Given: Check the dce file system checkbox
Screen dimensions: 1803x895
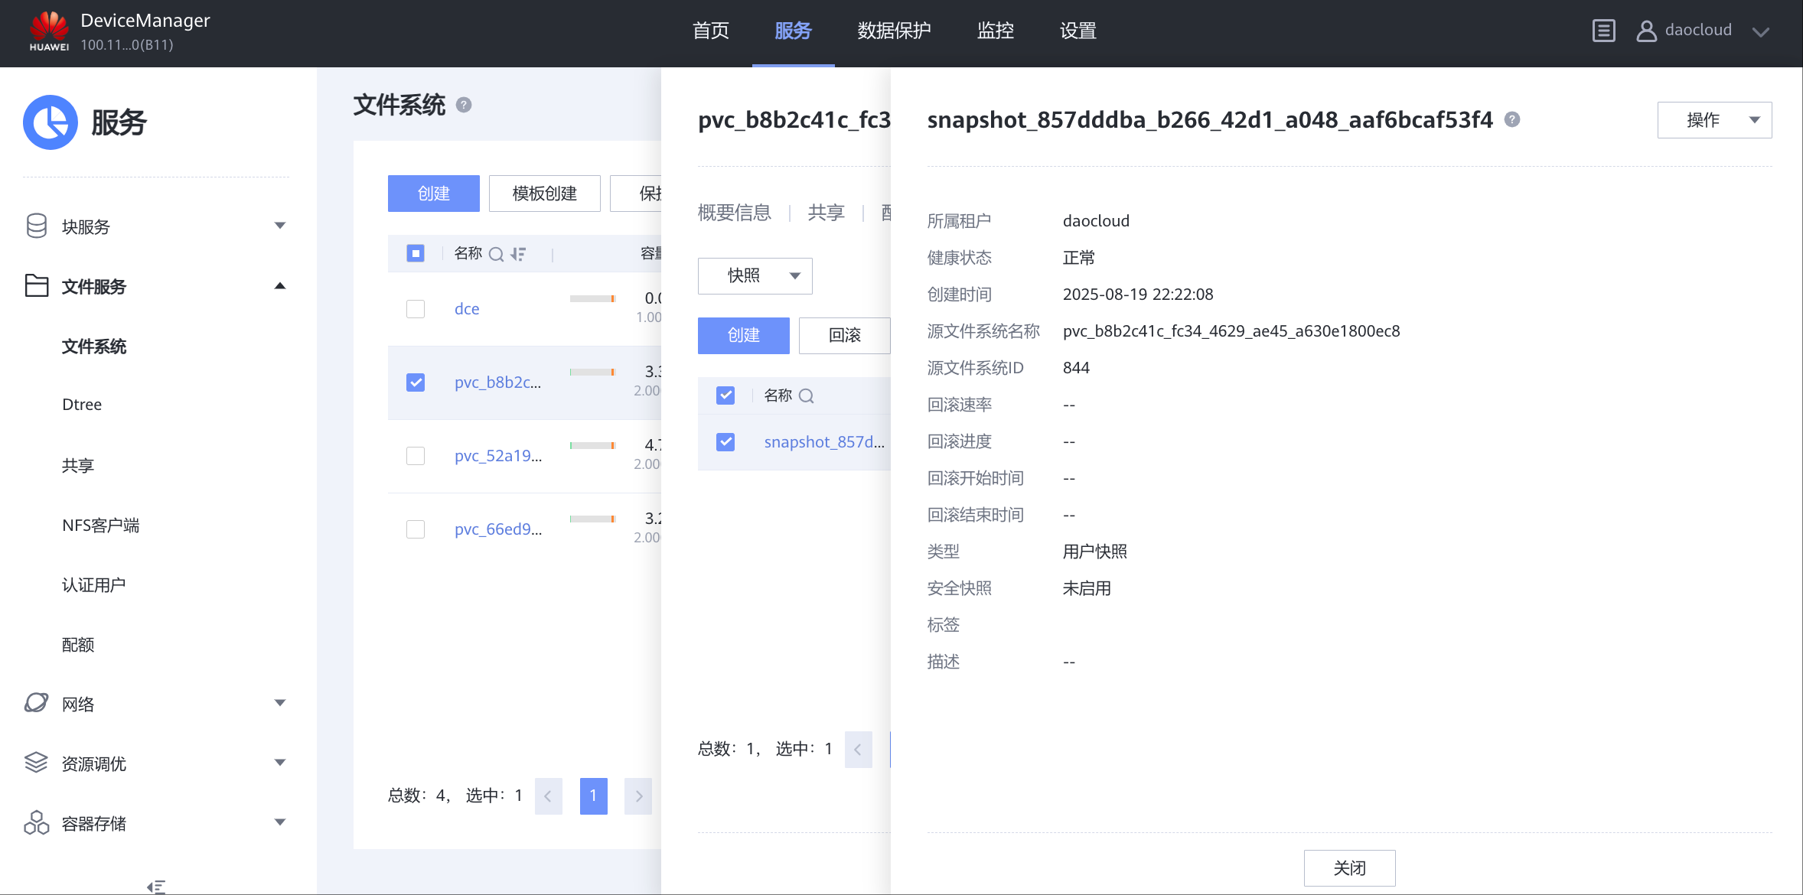Looking at the screenshot, I should coord(416,309).
